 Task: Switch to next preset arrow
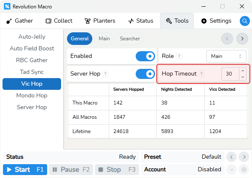(244, 157)
